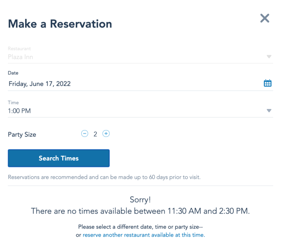Viewport: 283px width, 252px height.
Task: Decrease party size with minus icon
Action: [x=84, y=134]
